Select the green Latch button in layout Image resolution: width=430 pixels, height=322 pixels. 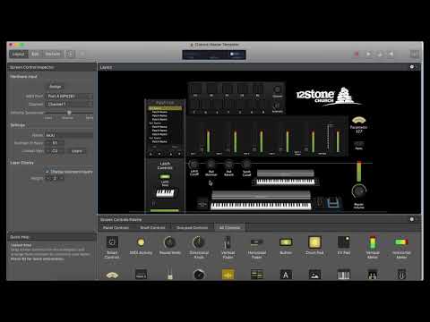tap(165, 176)
